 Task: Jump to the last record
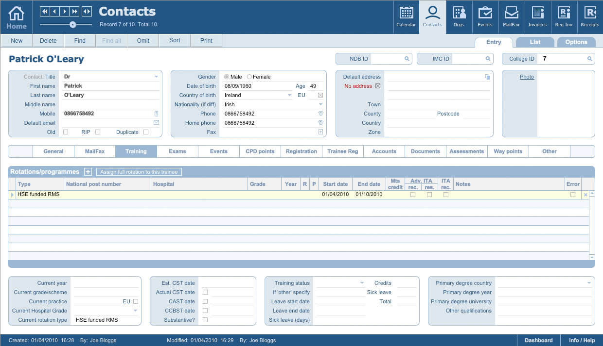pyautogui.click(x=75, y=11)
